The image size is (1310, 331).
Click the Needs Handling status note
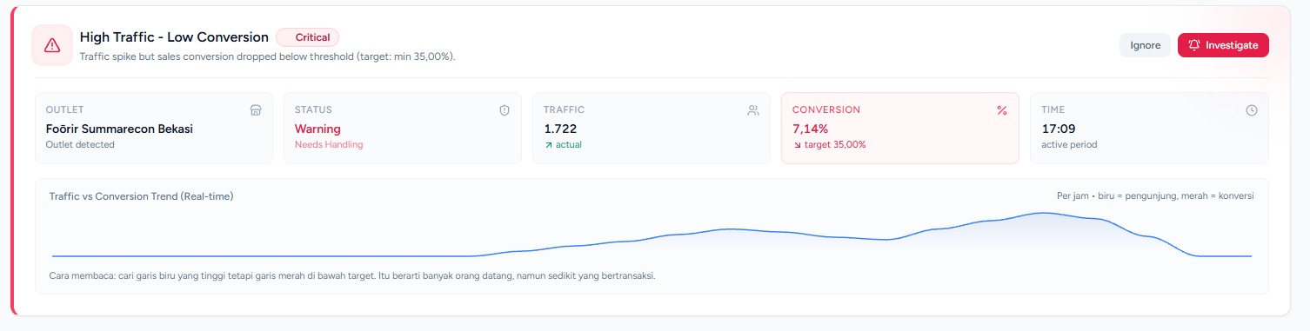tap(329, 145)
